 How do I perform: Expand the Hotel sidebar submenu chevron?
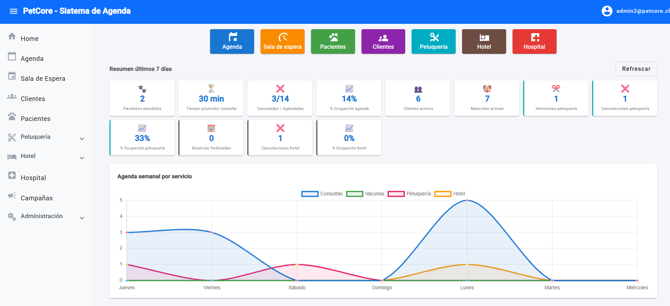(x=82, y=158)
